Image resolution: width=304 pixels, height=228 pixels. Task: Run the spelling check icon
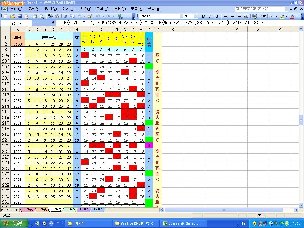(50, 16)
